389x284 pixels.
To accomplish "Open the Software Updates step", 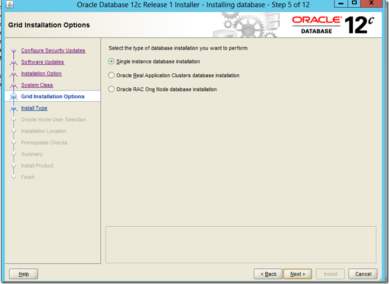I will (x=42, y=62).
